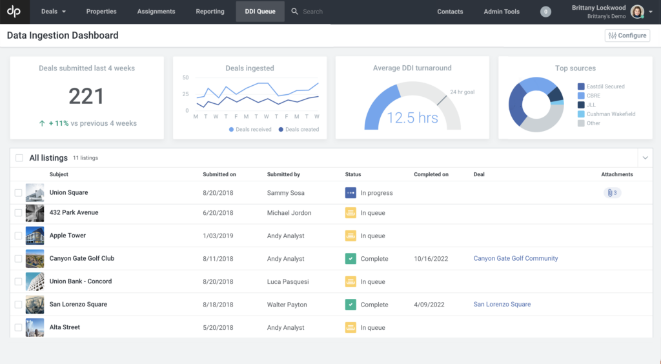Sort by the Submitted on column header
This screenshot has height=364, width=661.
point(219,174)
